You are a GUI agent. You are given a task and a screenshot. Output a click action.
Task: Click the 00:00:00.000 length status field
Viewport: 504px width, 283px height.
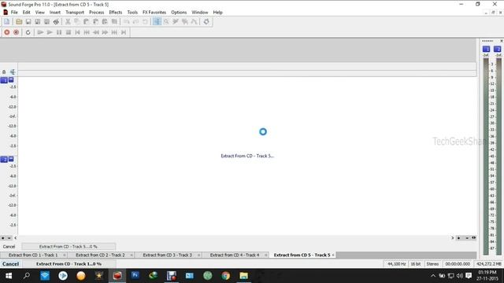[x=458, y=264]
